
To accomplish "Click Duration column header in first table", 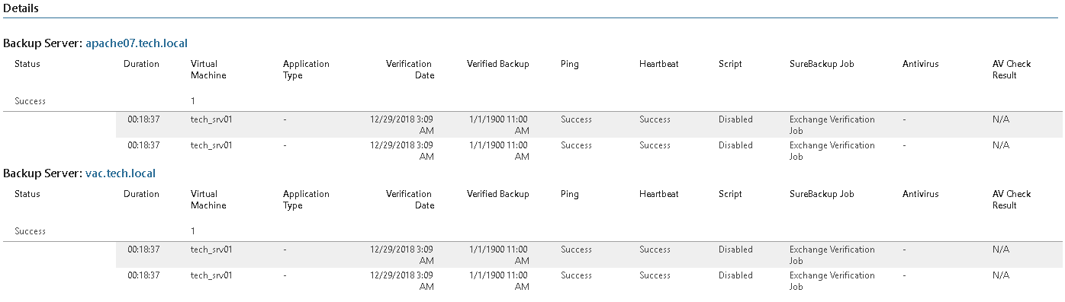I will tap(141, 64).
